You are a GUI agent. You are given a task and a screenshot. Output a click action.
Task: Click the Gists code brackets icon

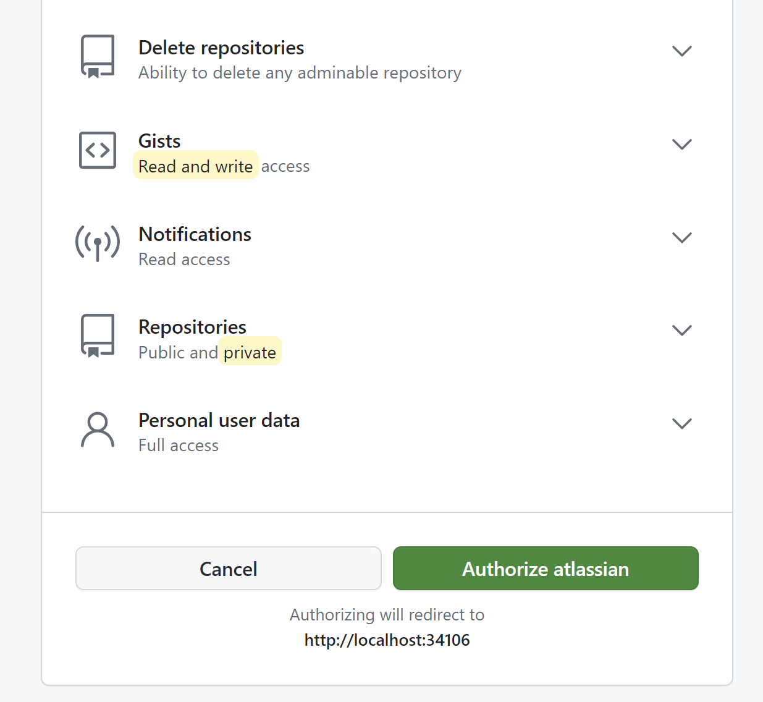pyautogui.click(x=97, y=150)
